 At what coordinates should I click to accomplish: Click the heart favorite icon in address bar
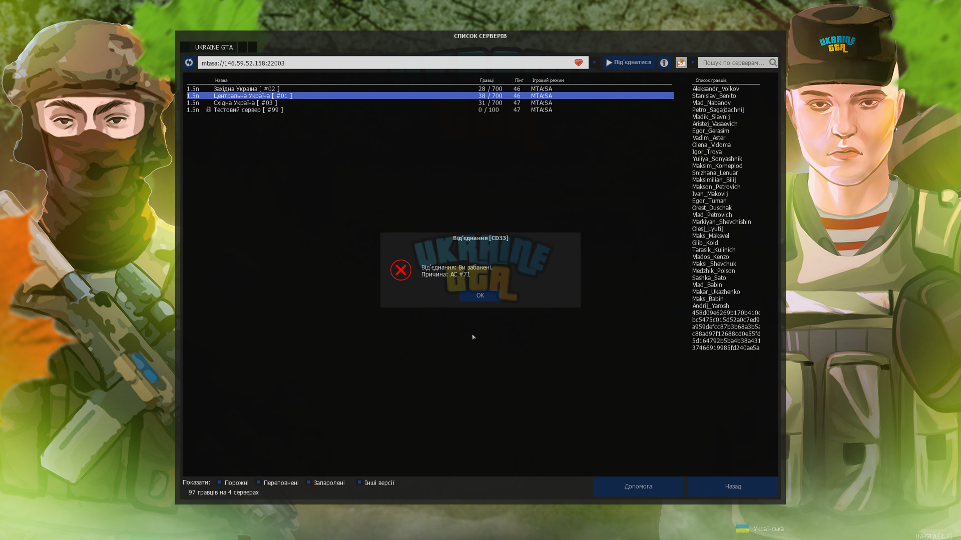[x=579, y=62]
